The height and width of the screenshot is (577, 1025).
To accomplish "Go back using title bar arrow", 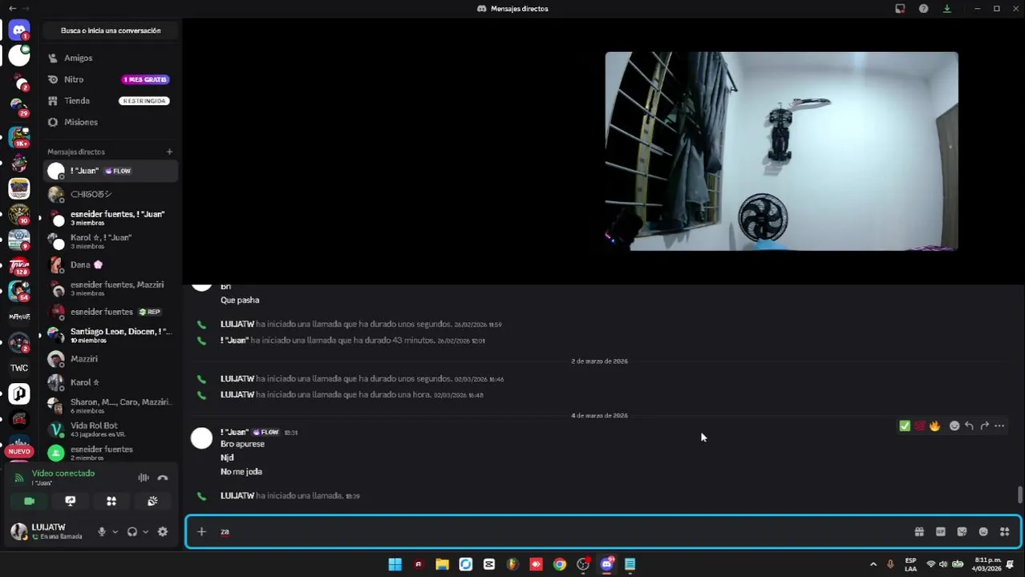I will (x=12, y=8).
